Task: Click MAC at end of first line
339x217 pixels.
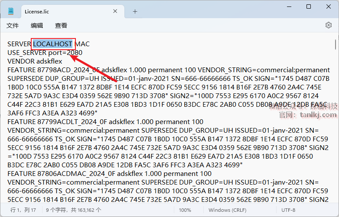Action: click(x=82, y=44)
